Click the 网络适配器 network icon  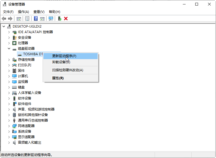[14, 126]
